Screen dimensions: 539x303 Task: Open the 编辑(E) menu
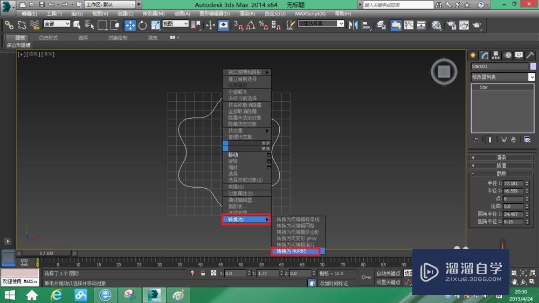click(x=29, y=13)
